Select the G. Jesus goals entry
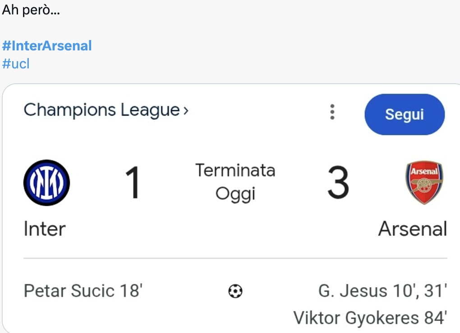The height and width of the screenshot is (333, 460). (x=382, y=291)
